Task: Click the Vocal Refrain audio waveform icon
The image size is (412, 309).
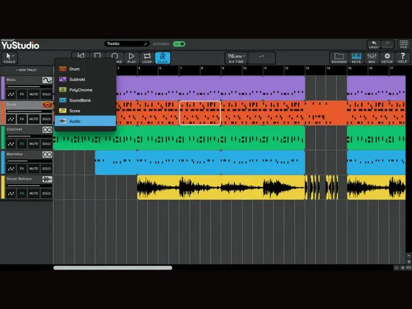Action: [47, 179]
